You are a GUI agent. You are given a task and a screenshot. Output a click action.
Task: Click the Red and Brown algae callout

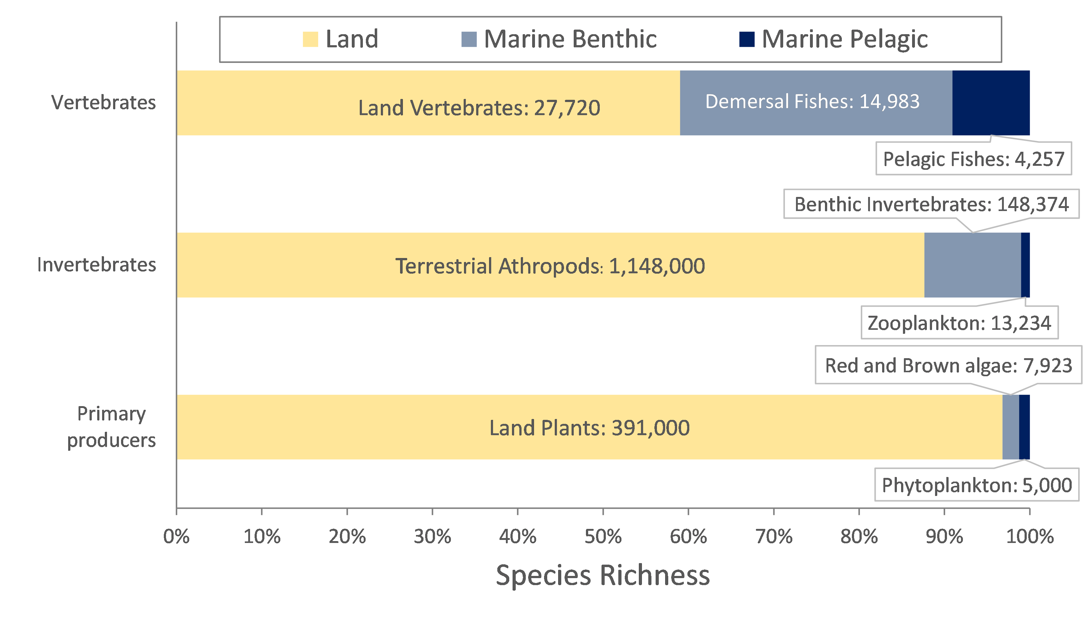pyautogui.click(x=948, y=366)
